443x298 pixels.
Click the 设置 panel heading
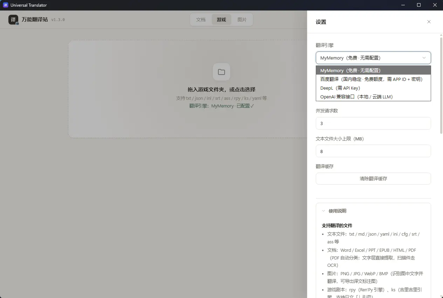[321, 22]
